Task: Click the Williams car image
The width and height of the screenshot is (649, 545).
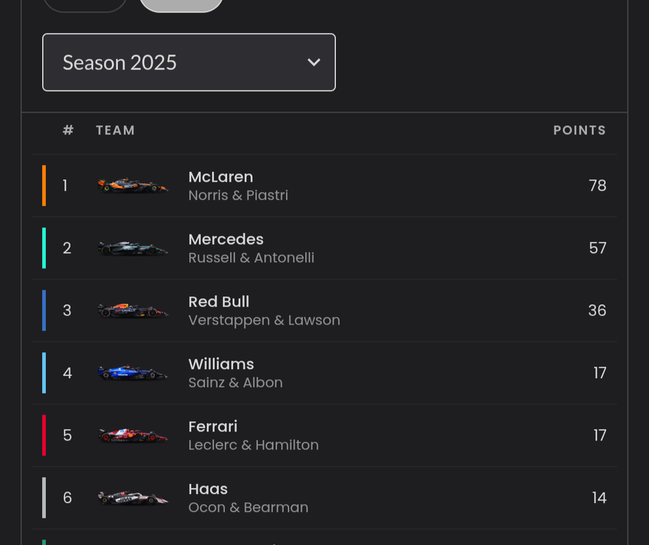Action: click(132, 373)
